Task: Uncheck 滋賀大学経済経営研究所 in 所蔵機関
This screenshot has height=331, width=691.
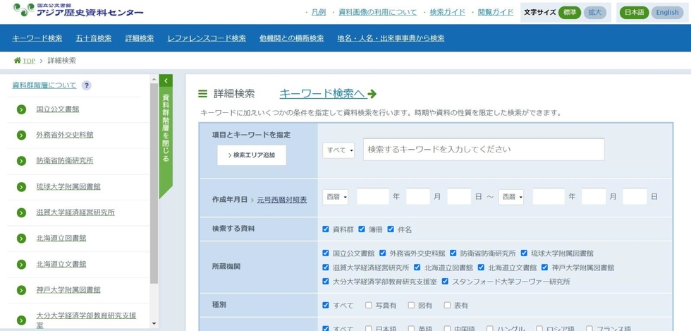Action: [x=326, y=267]
